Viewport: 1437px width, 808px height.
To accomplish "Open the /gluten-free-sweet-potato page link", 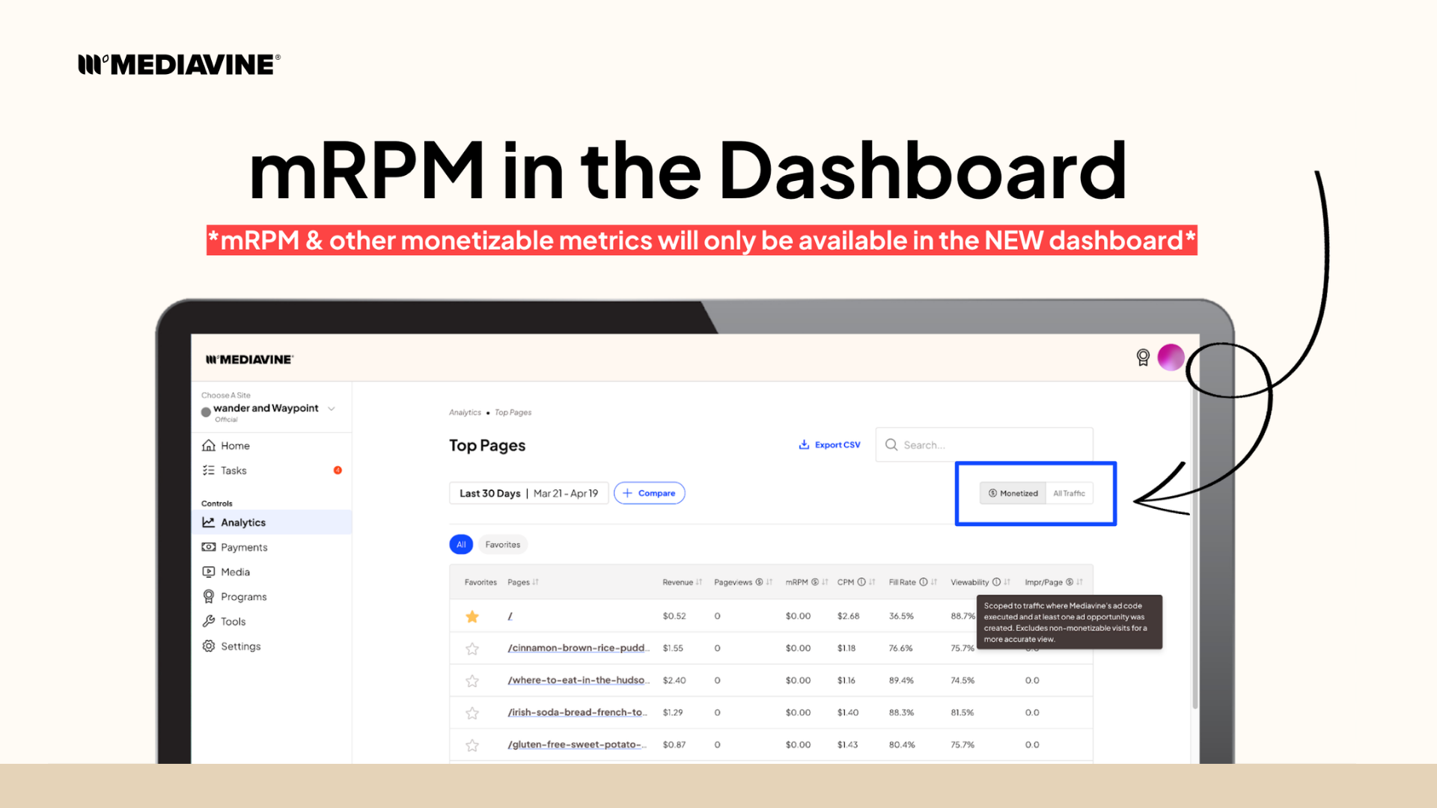I will click(x=576, y=744).
